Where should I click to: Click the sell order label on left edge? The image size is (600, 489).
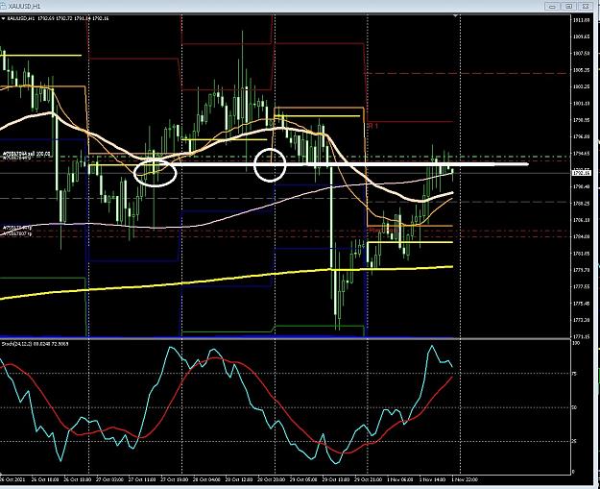(x=26, y=153)
